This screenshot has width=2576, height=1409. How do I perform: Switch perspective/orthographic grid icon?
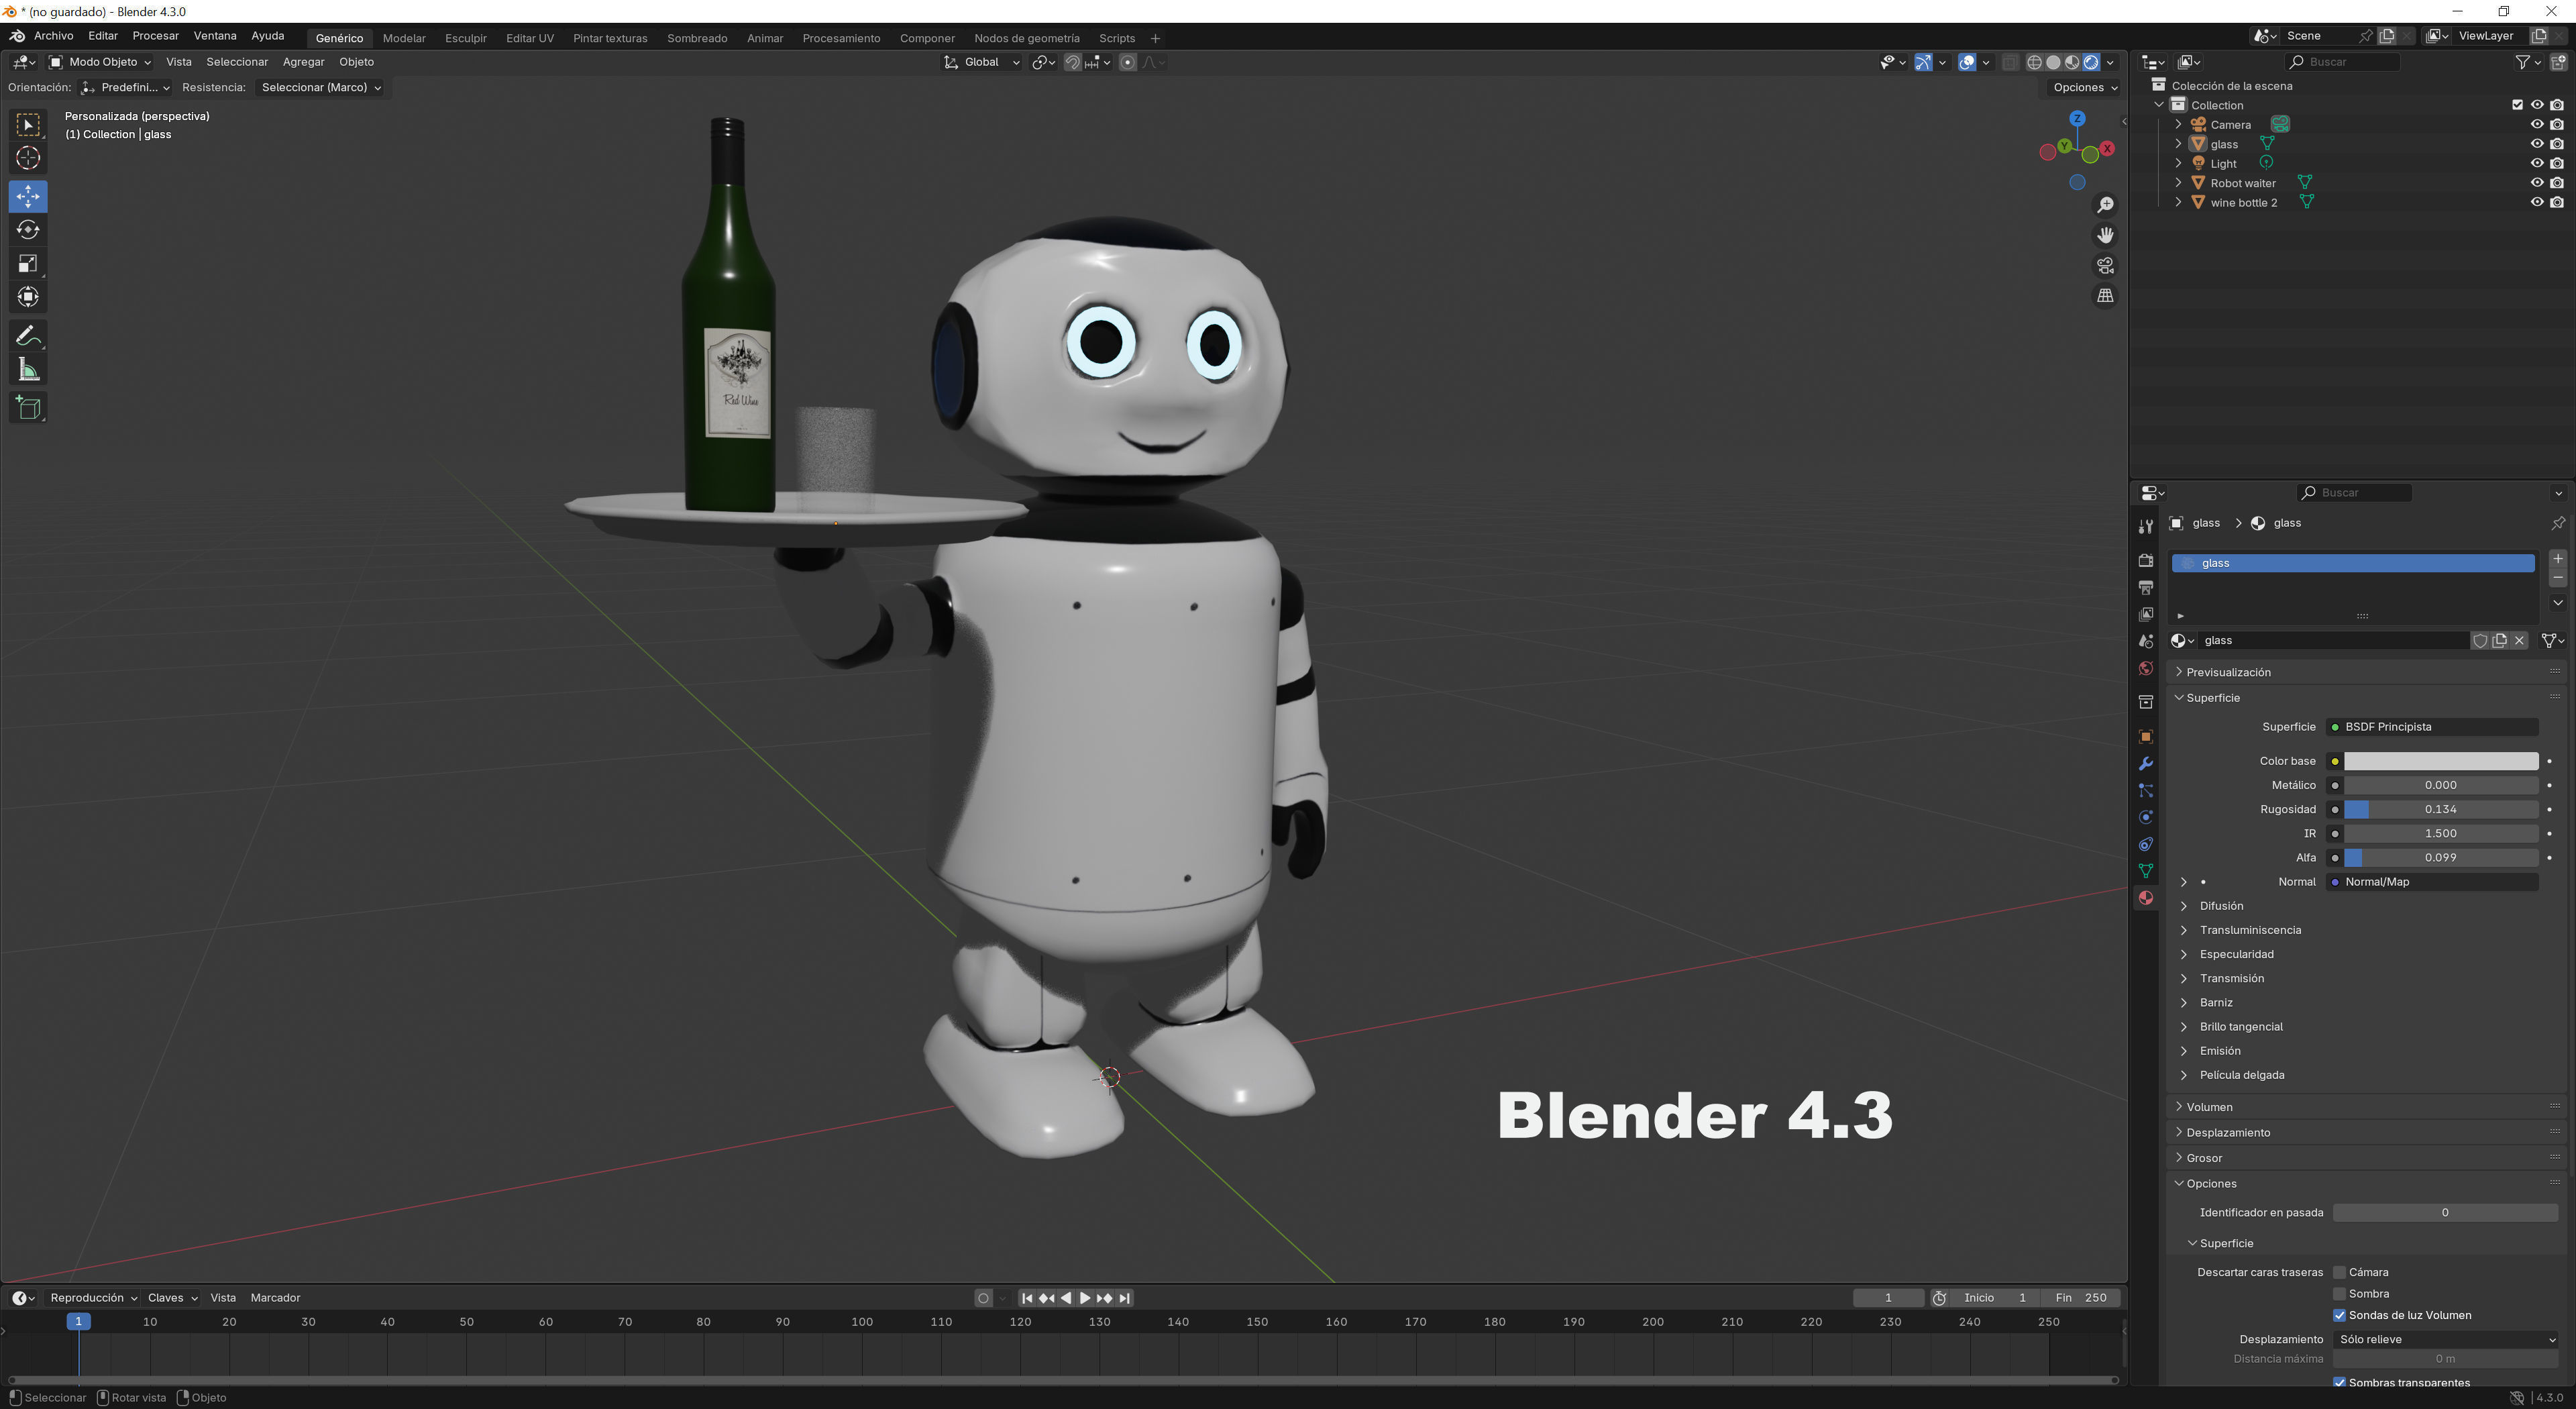tap(2105, 296)
